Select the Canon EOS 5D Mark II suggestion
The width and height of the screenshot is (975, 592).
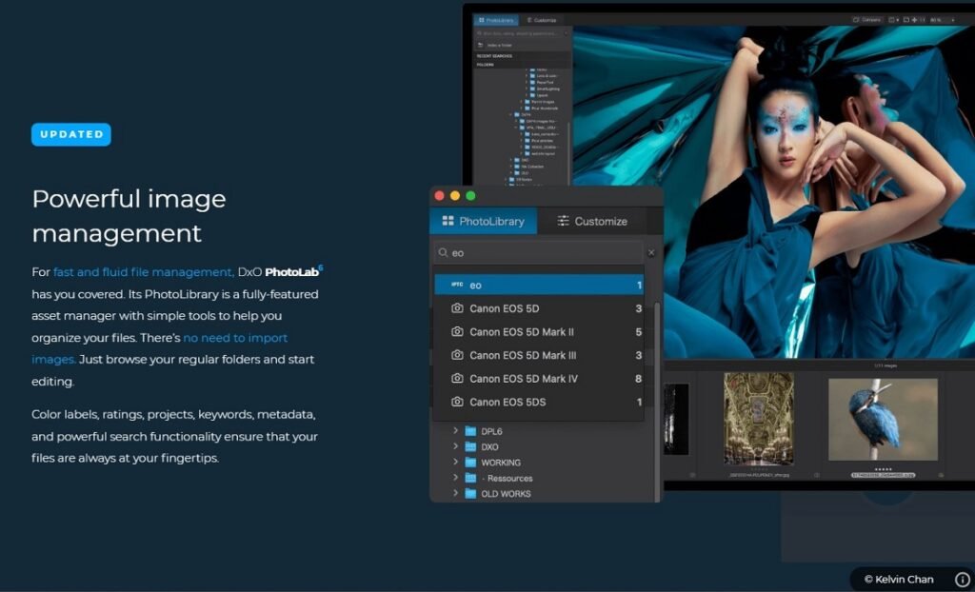tap(539, 332)
